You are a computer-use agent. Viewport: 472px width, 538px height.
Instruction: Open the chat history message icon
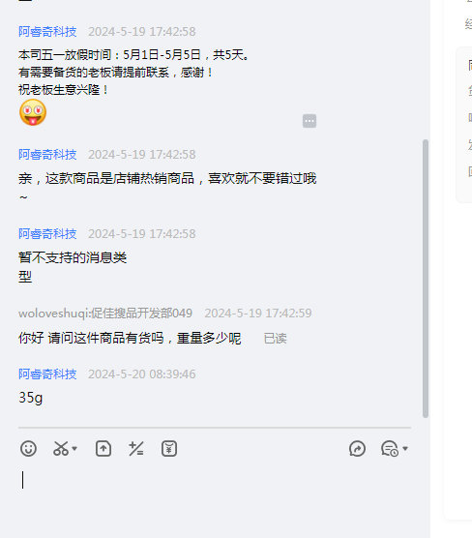[x=390, y=448]
